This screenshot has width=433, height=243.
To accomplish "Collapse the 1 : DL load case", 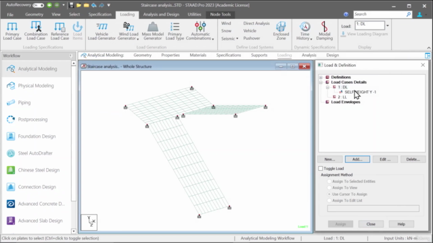I will [327, 87].
